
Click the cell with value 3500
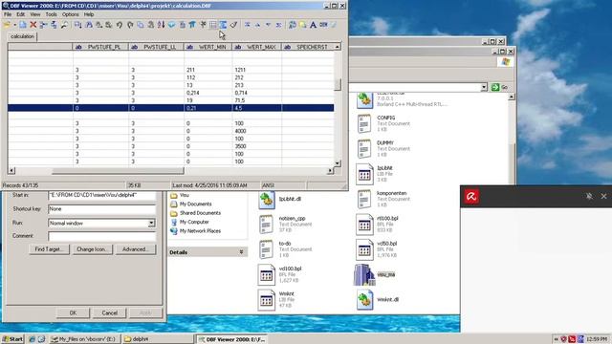257,146
